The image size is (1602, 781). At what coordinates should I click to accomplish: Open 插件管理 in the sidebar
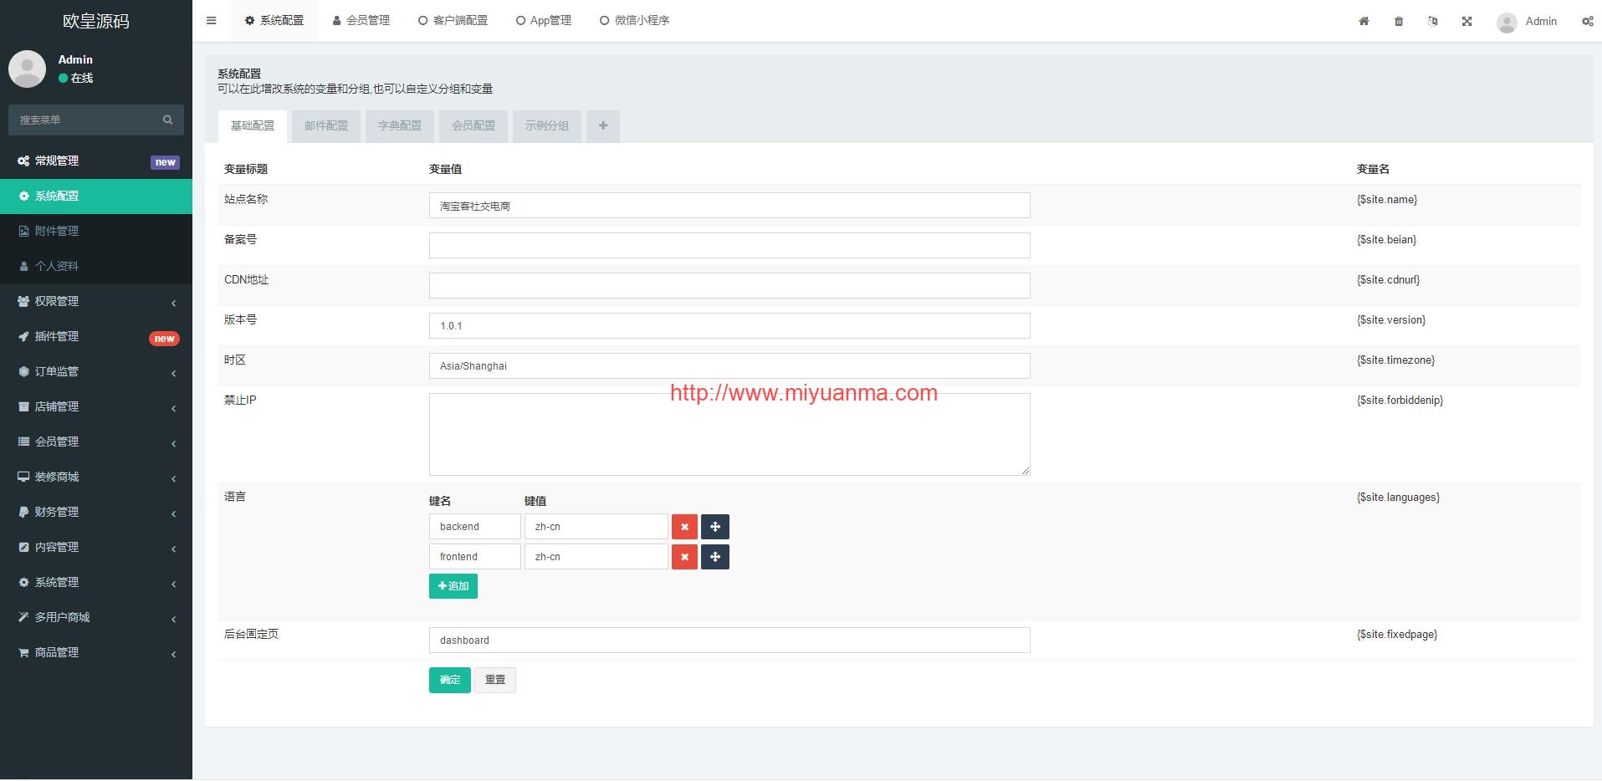96,337
